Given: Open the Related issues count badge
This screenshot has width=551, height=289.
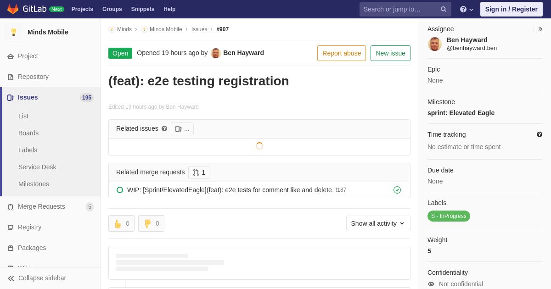Looking at the screenshot, I should tap(182, 129).
